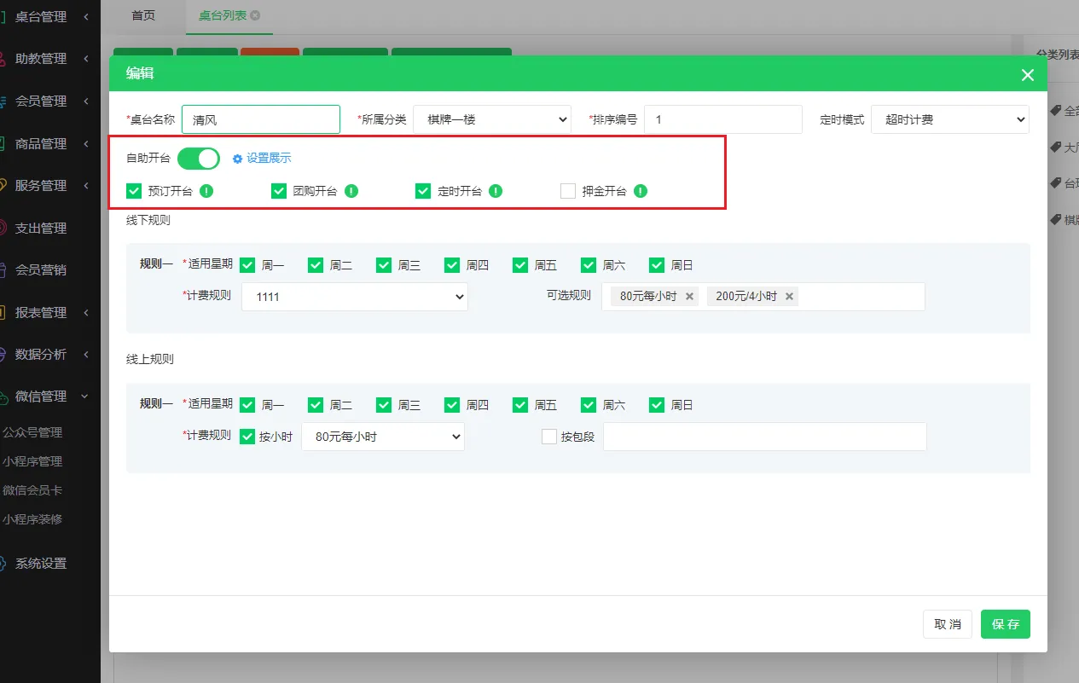Open the 所属分类 dropdown
Image resolution: width=1079 pixels, height=683 pixels.
[492, 119]
